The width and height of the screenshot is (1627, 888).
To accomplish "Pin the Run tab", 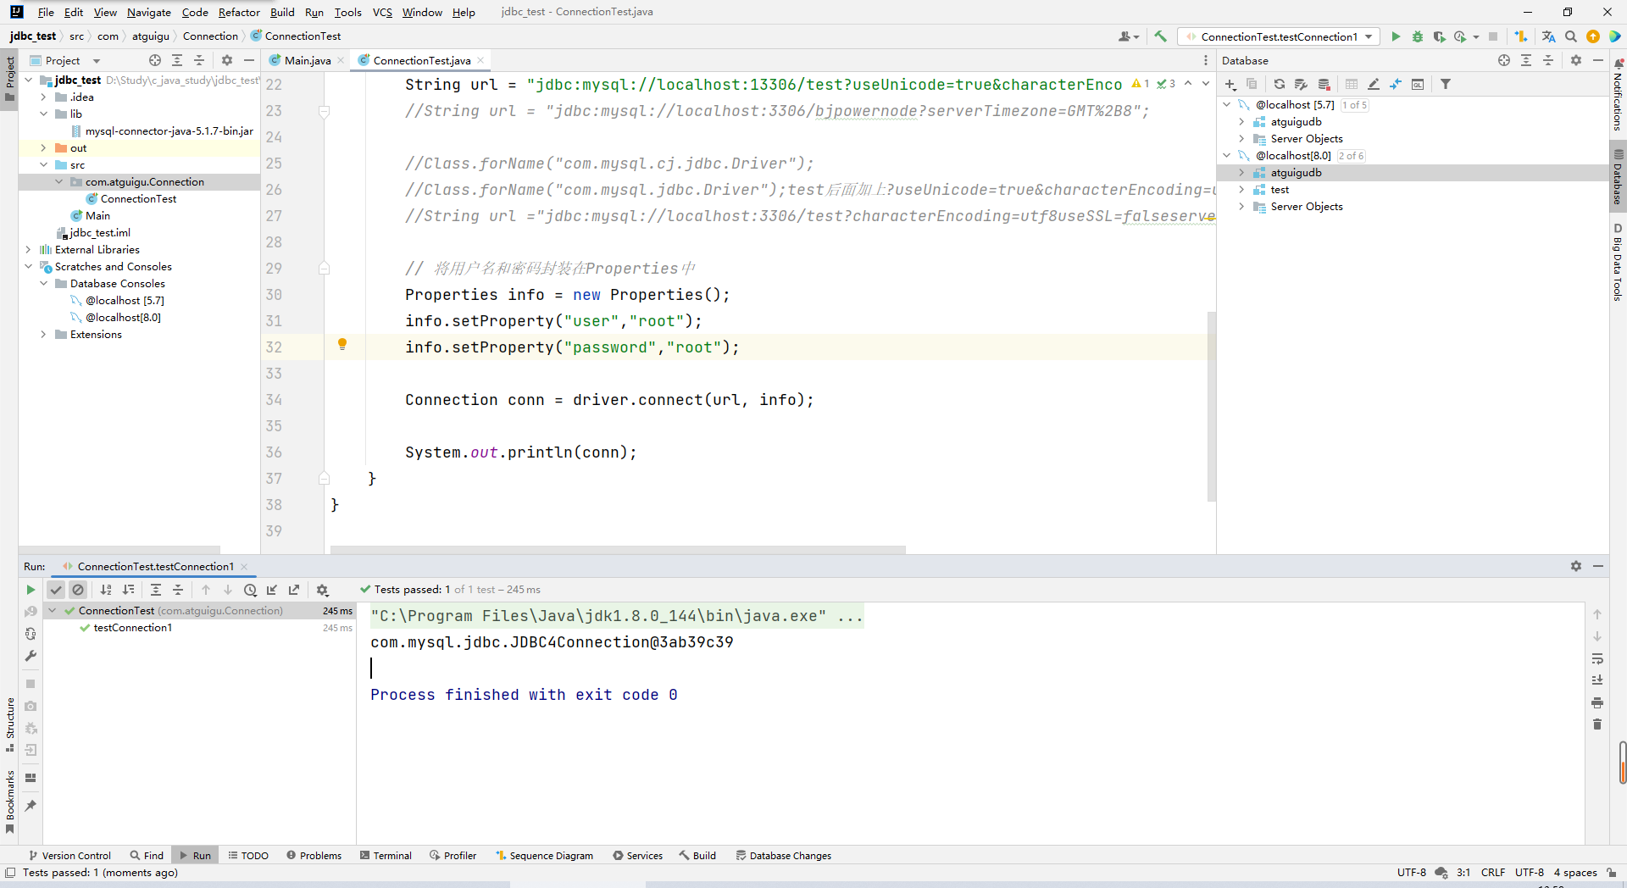I will pyautogui.click(x=31, y=806).
